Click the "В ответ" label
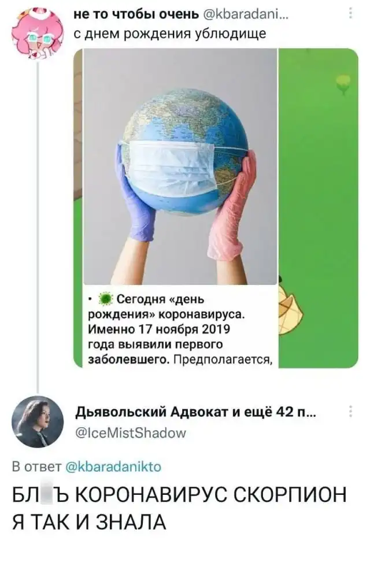The width and height of the screenshot is (370, 570). pos(36,466)
